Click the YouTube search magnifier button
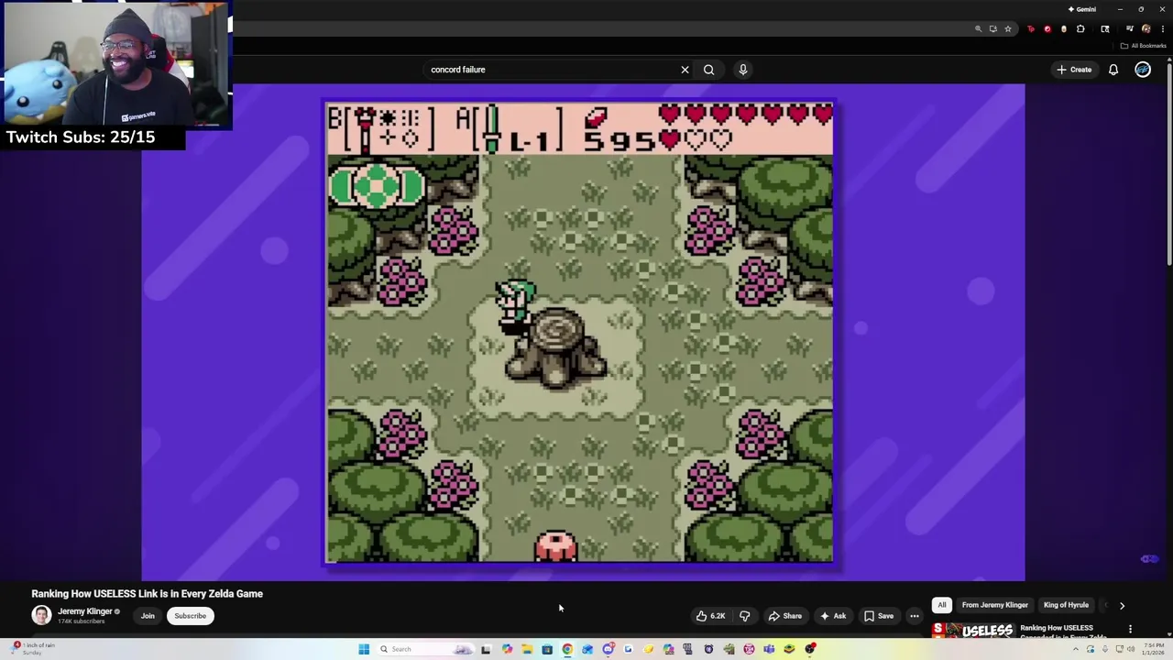This screenshot has width=1173, height=660. (x=708, y=70)
